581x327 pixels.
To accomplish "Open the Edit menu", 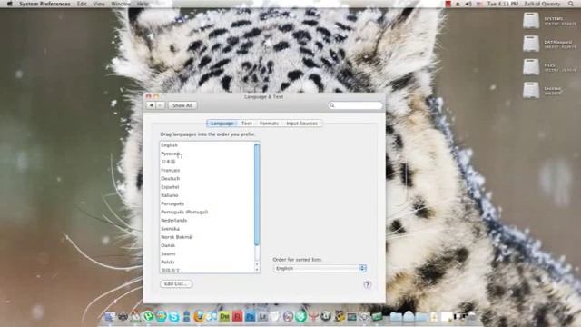I will 82,4.
